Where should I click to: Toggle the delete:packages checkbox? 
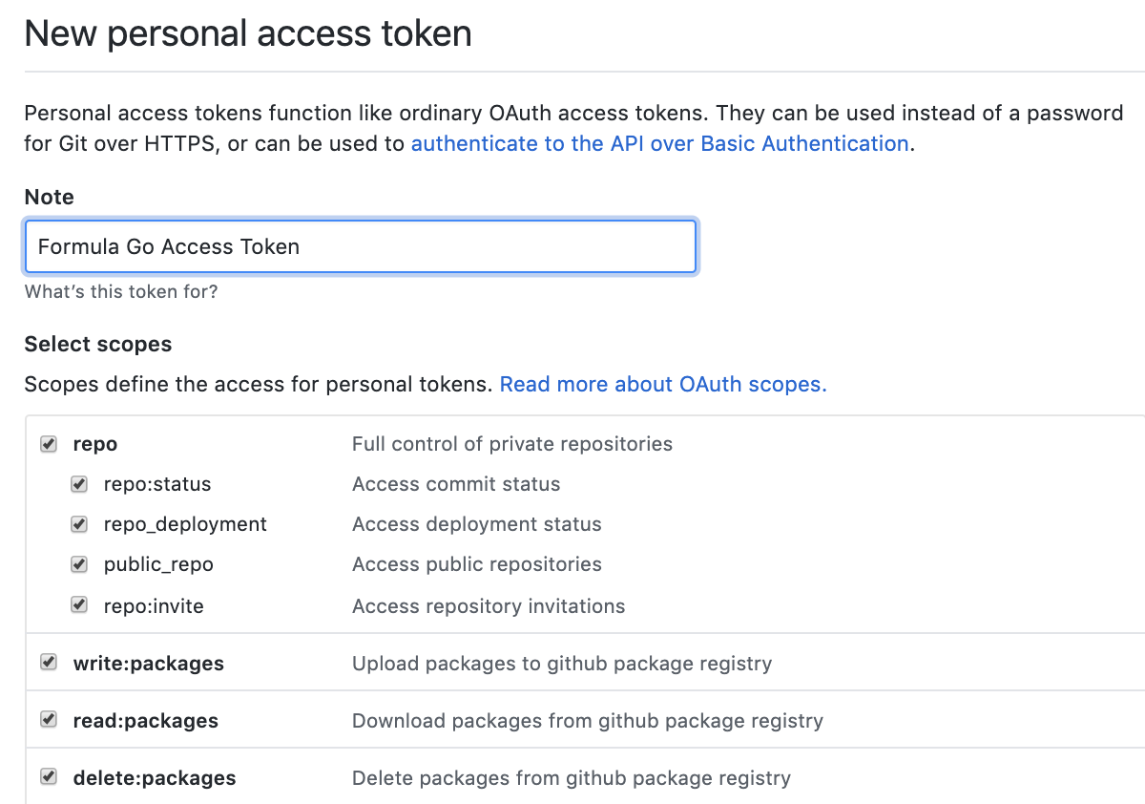(49, 777)
